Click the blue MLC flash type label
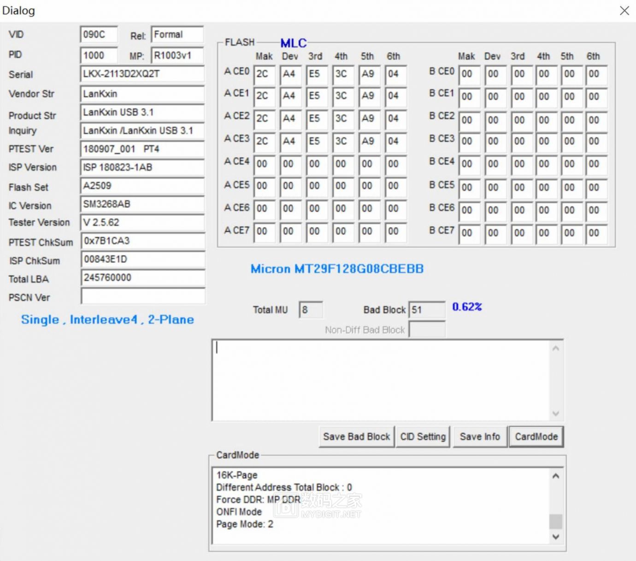The width and height of the screenshot is (636, 561). [294, 43]
